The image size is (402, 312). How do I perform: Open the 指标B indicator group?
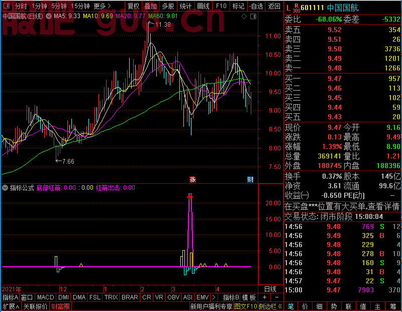tap(231, 297)
